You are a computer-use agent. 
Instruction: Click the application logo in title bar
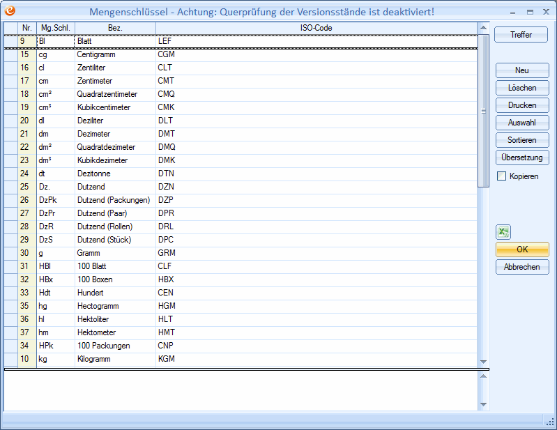tap(10, 11)
